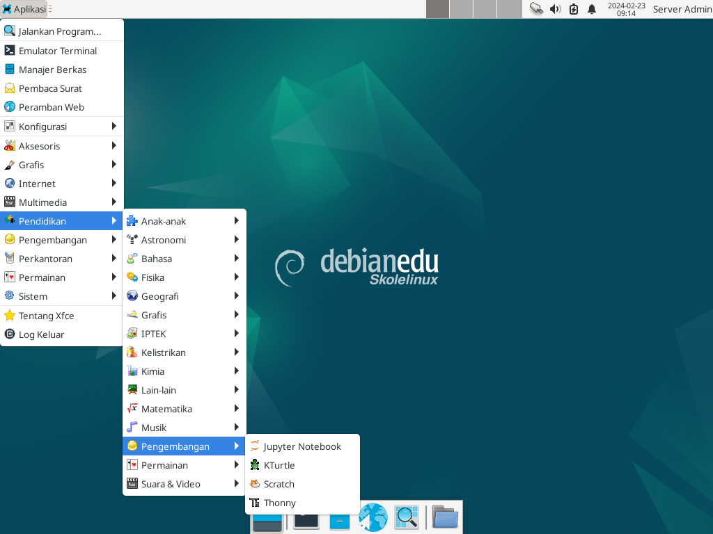Switch to the first workspace
The height and width of the screenshot is (534, 713).
(x=437, y=9)
